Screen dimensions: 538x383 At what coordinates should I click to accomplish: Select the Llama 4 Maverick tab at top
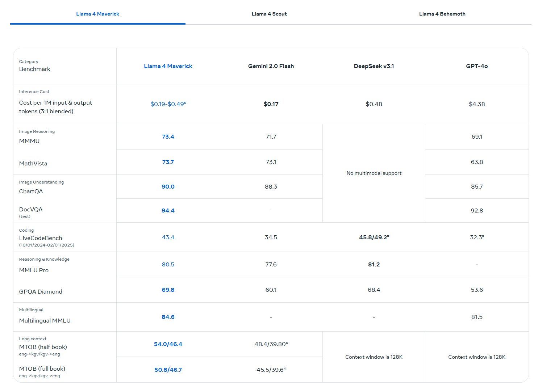pos(97,14)
